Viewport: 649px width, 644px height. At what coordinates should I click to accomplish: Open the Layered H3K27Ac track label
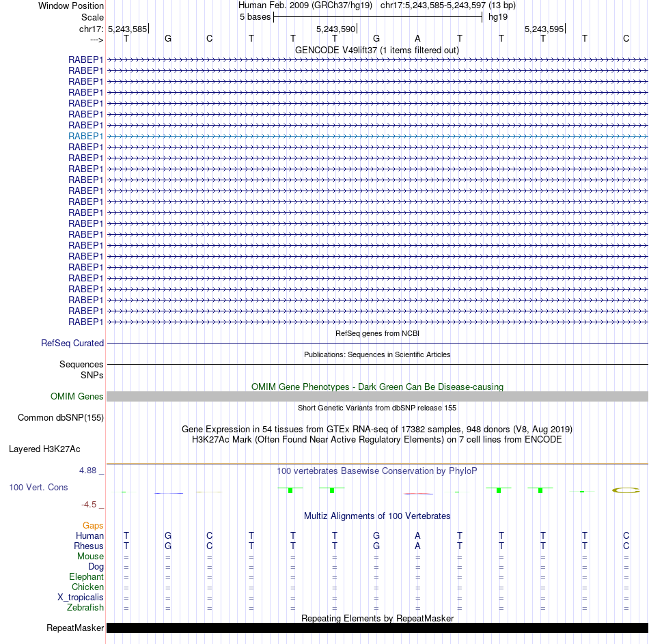pyautogui.click(x=44, y=449)
